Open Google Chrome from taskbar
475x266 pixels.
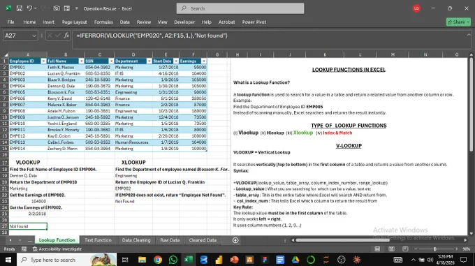(158, 260)
